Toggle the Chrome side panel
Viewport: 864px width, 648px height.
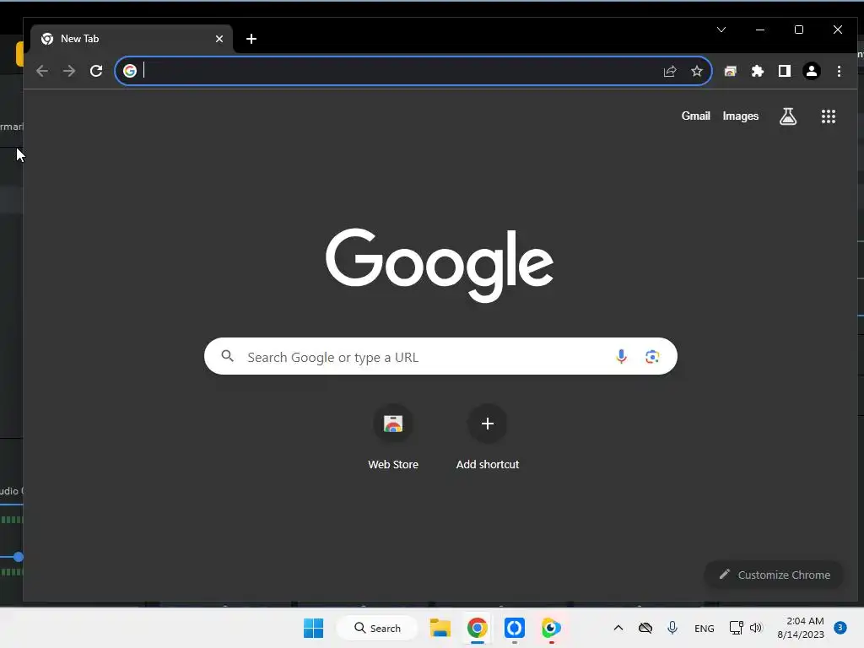click(x=784, y=71)
